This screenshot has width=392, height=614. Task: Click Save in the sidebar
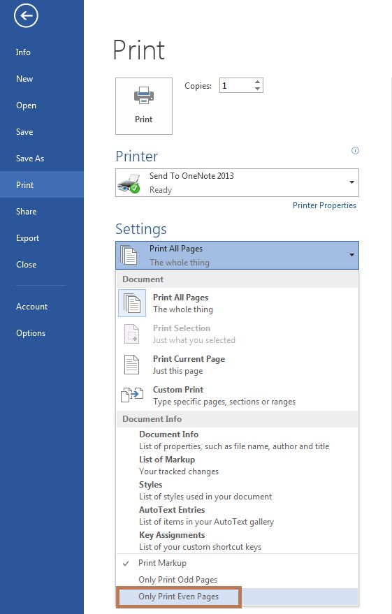pyautogui.click(x=42, y=132)
